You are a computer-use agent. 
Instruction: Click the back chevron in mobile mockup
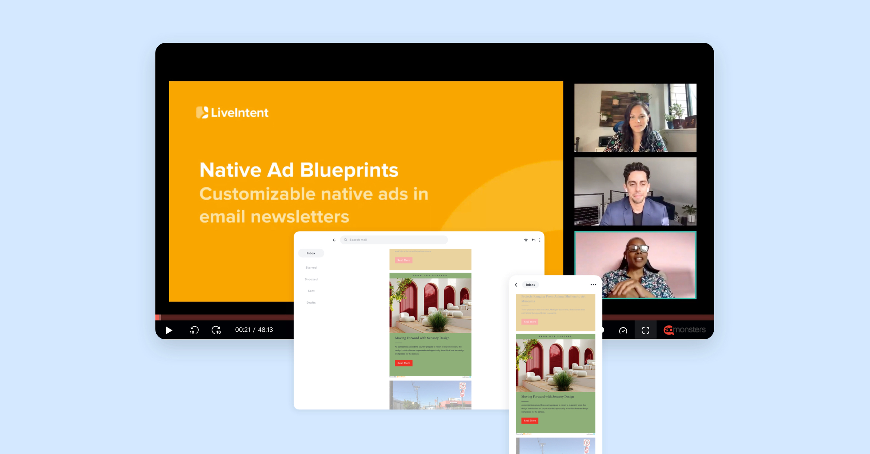coord(516,285)
